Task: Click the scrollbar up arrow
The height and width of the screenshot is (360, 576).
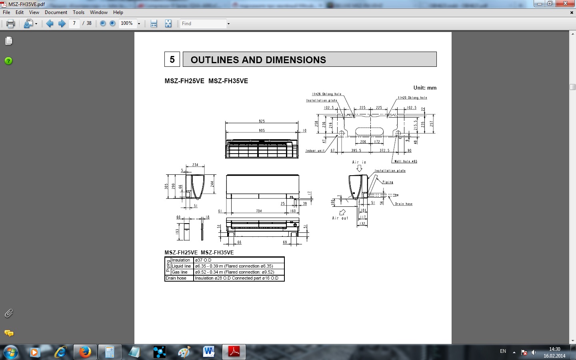Action: [x=572, y=34]
